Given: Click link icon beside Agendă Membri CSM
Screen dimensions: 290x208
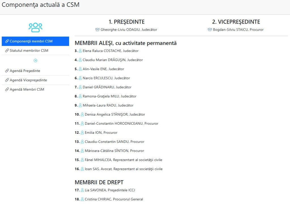Looking at the screenshot, I should (7, 89).
